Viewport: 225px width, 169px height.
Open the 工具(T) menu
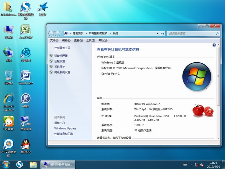pos(91,40)
